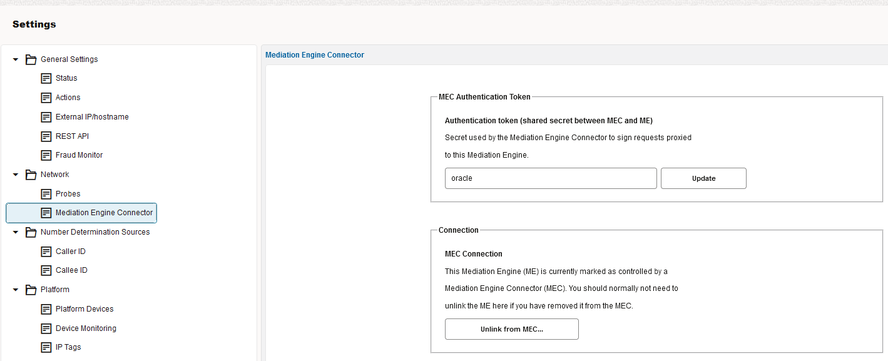The height and width of the screenshot is (361, 888).
Task: Collapse the Number Determination Sources node
Action: point(16,232)
